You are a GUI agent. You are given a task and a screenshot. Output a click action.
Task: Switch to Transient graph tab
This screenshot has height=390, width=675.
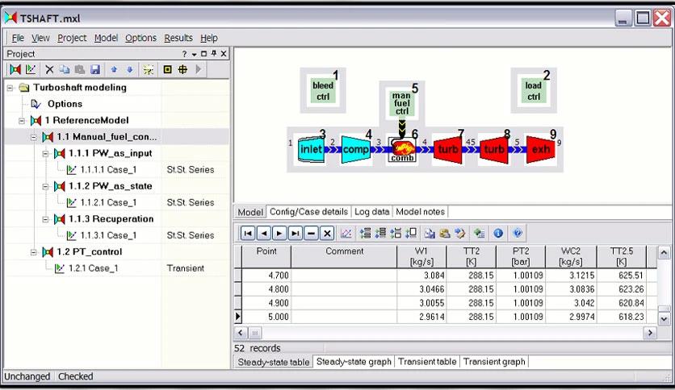coord(494,362)
